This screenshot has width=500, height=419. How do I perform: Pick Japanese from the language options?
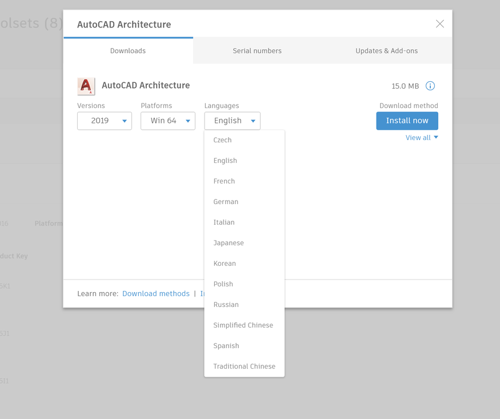click(x=229, y=243)
